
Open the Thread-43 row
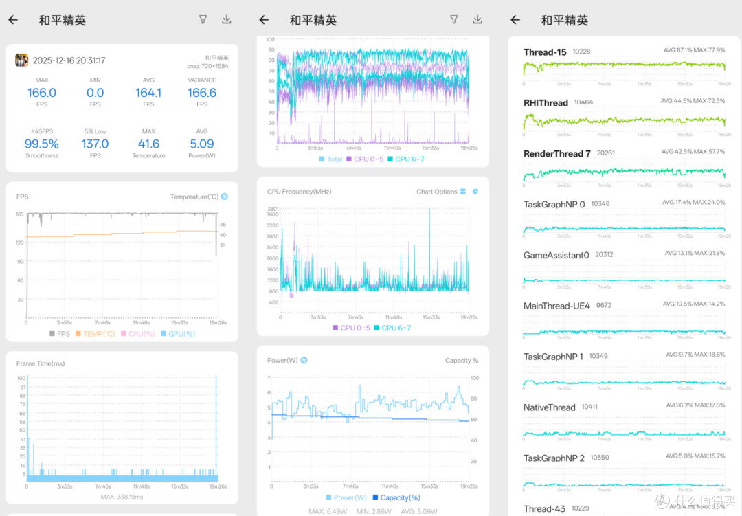pos(624,509)
